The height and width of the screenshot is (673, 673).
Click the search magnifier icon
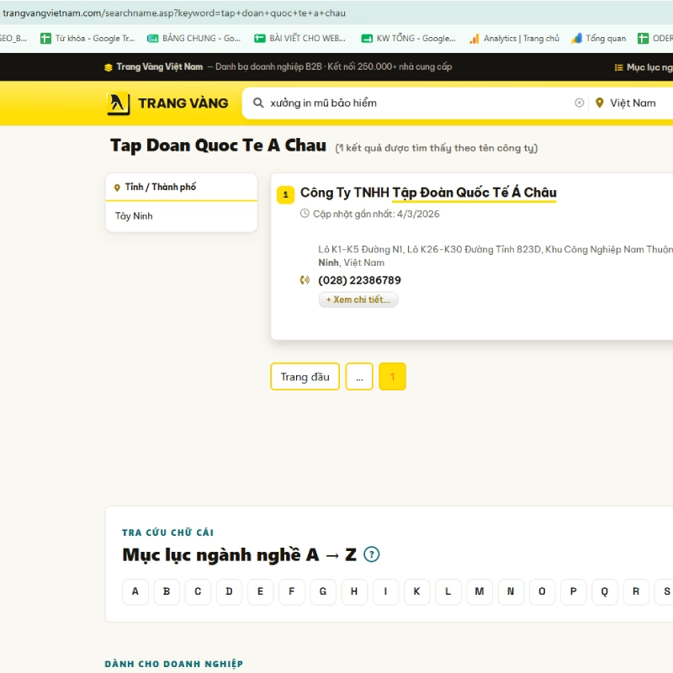(x=258, y=103)
